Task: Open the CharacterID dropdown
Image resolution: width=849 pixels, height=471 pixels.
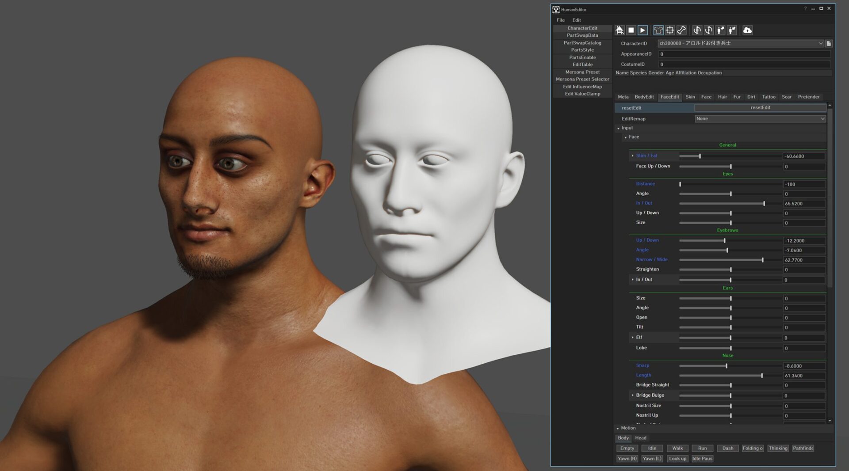Action: 820,43
